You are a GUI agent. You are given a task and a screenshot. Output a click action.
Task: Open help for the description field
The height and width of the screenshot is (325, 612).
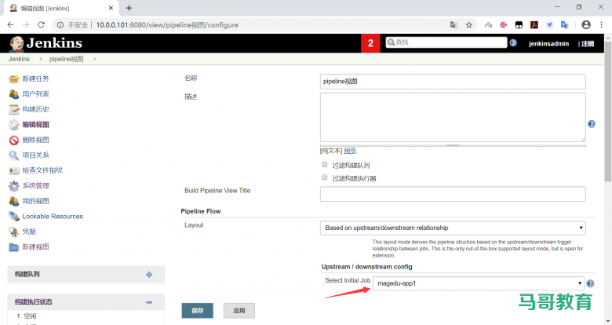[592, 124]
